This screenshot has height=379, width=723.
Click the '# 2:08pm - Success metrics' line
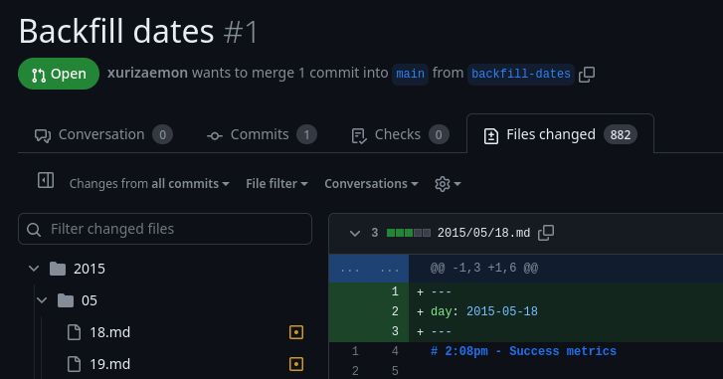coord(523,351)
